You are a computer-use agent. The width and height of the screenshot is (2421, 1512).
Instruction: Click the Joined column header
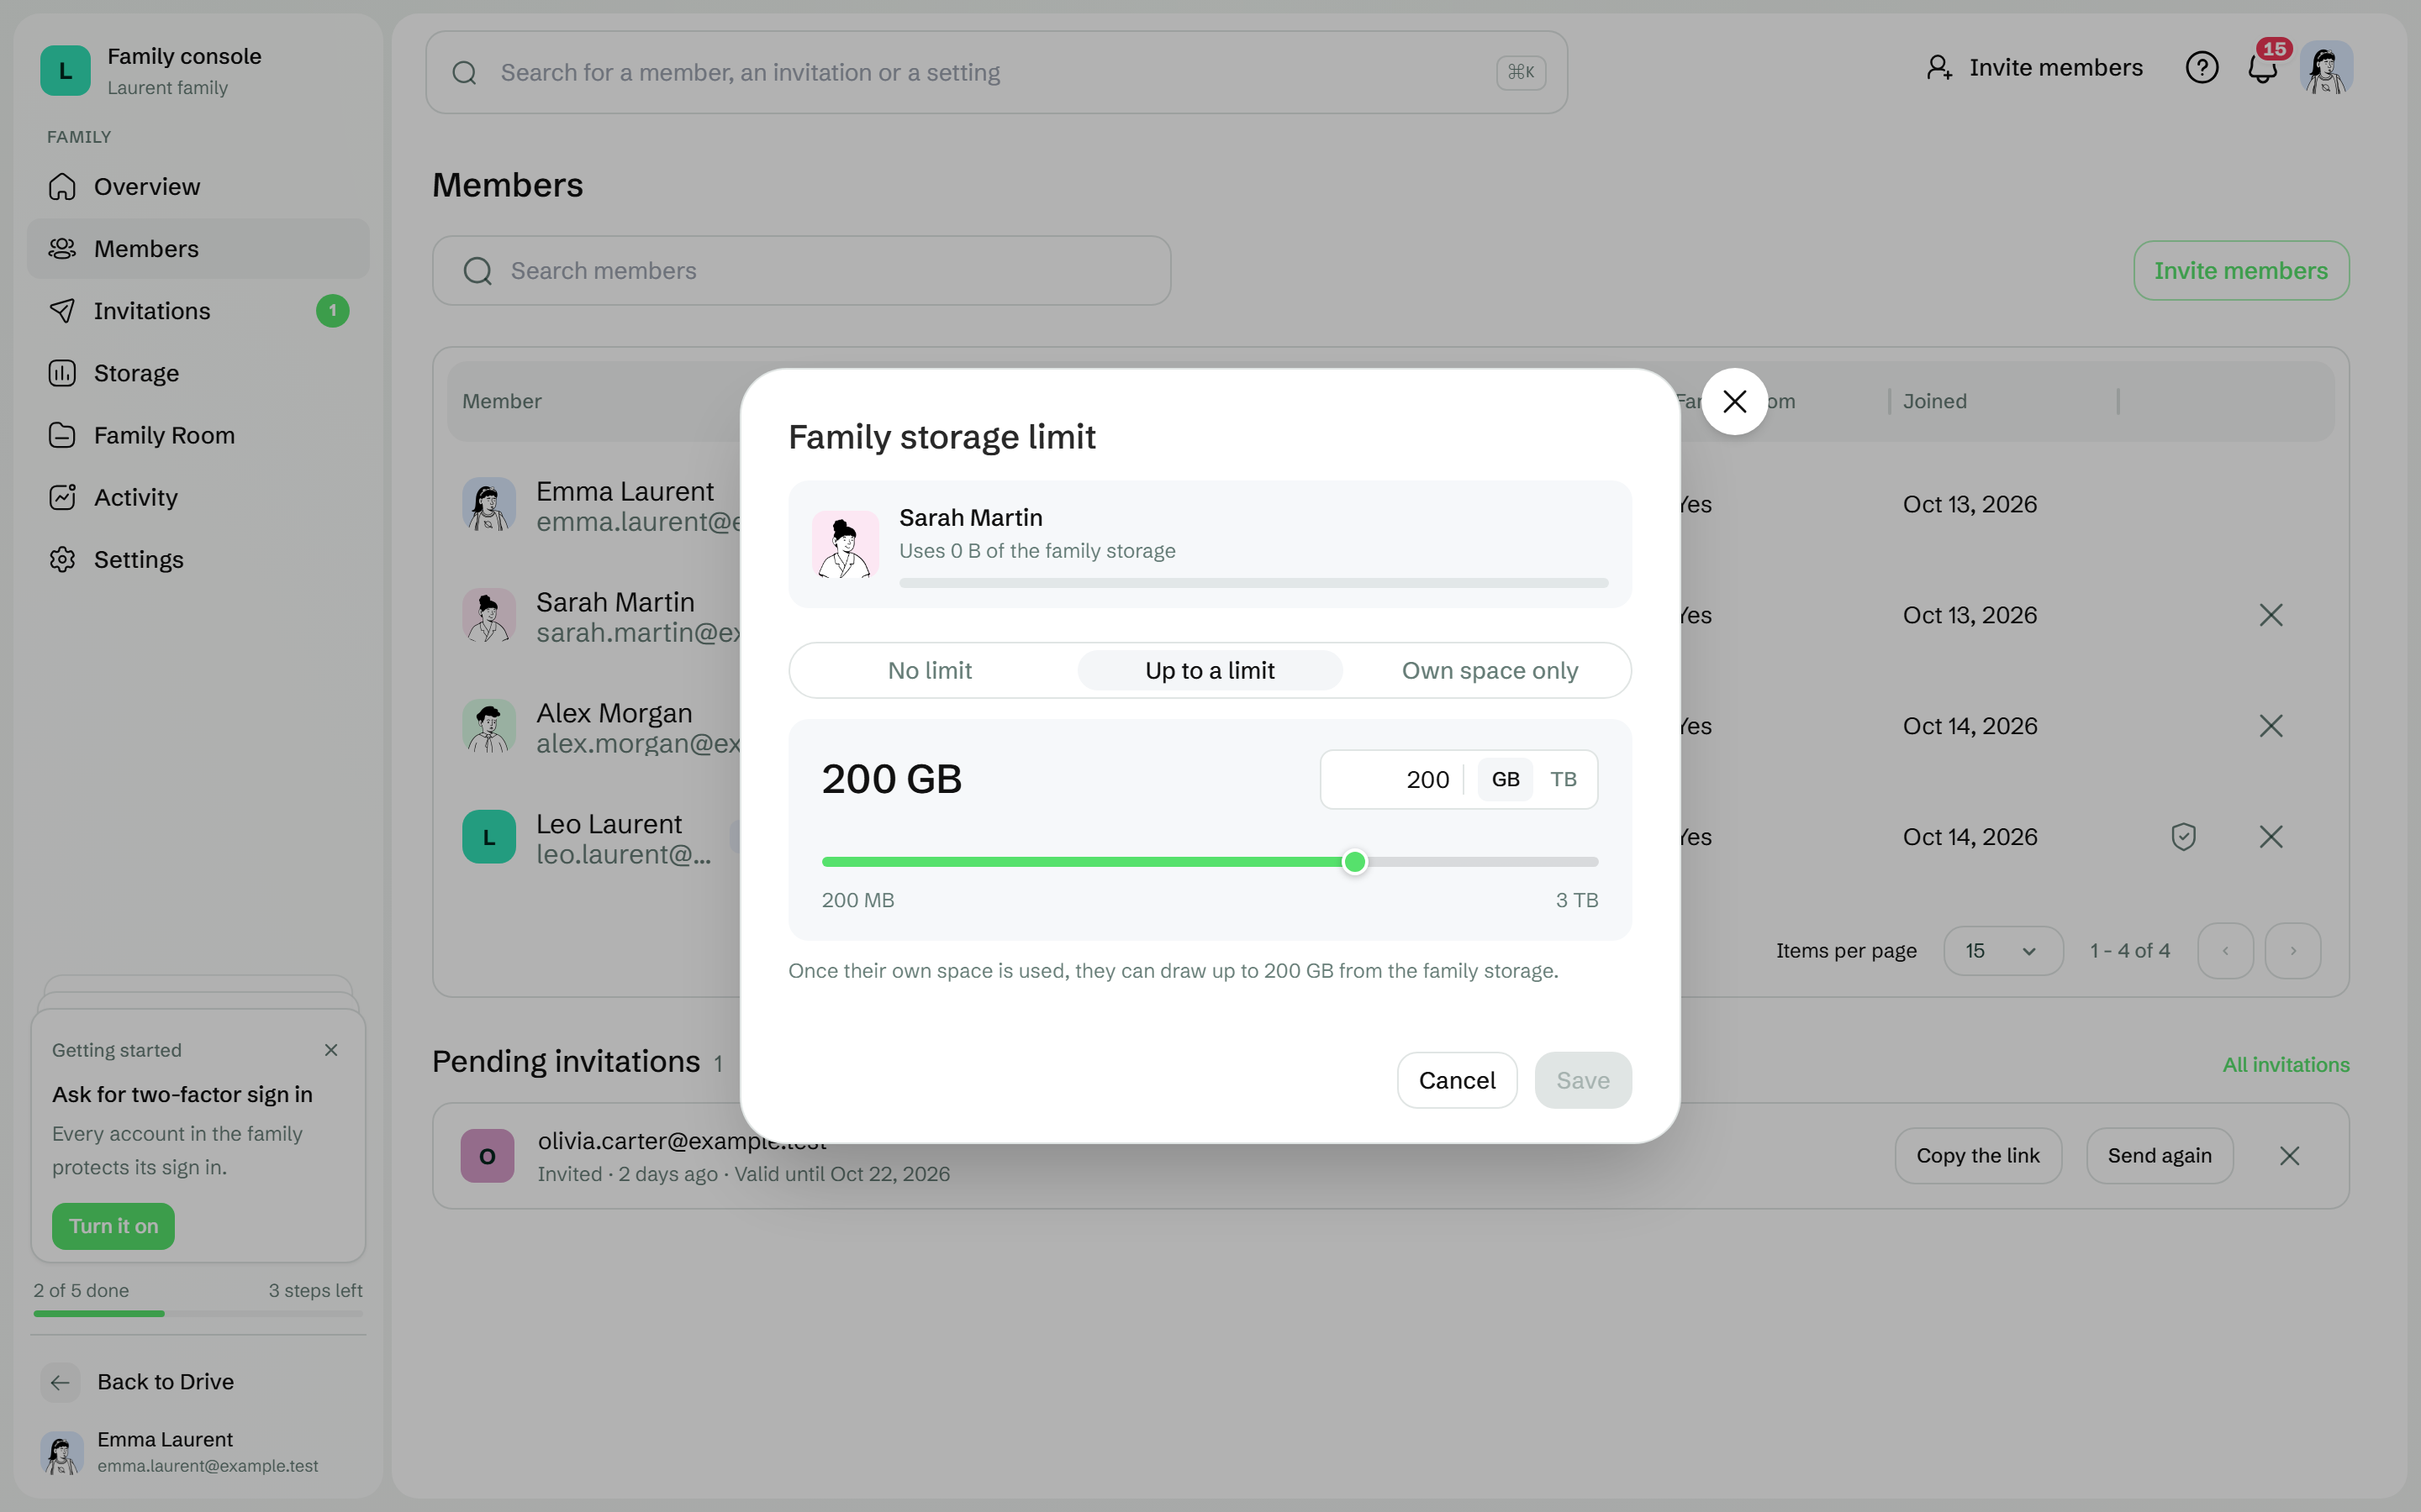[x=1933, y=401]
